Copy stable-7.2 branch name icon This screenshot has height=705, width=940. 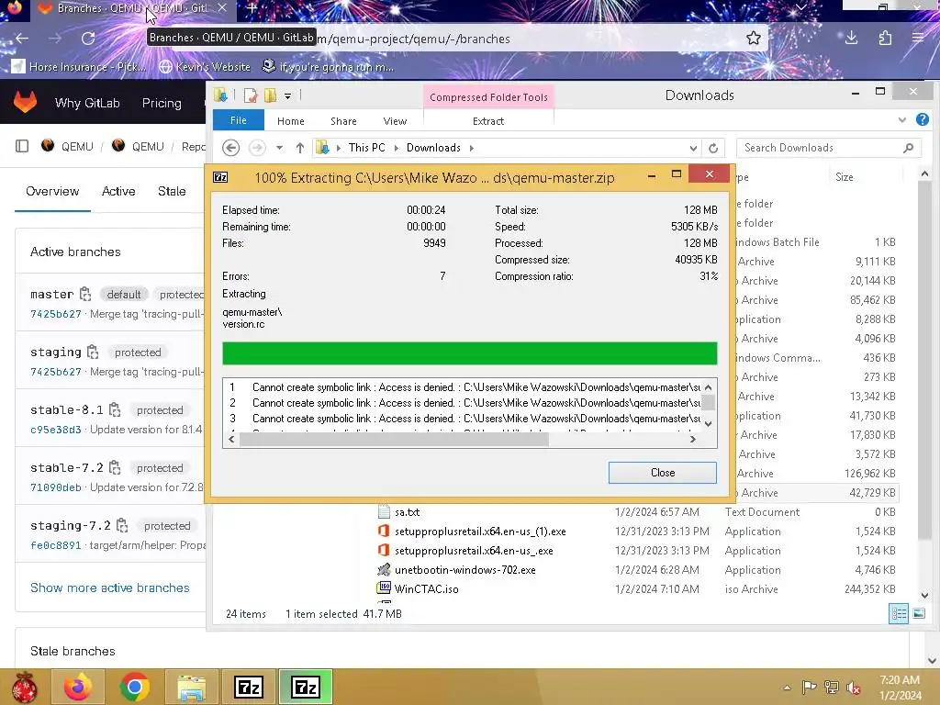pyautogui.click(x=115, y=467)
